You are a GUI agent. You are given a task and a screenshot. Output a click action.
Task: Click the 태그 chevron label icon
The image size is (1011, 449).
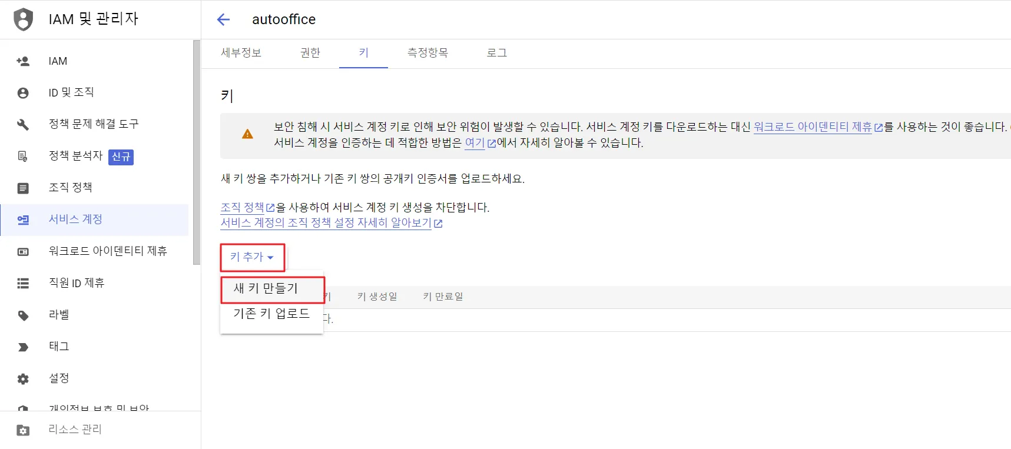pos(23,347)
